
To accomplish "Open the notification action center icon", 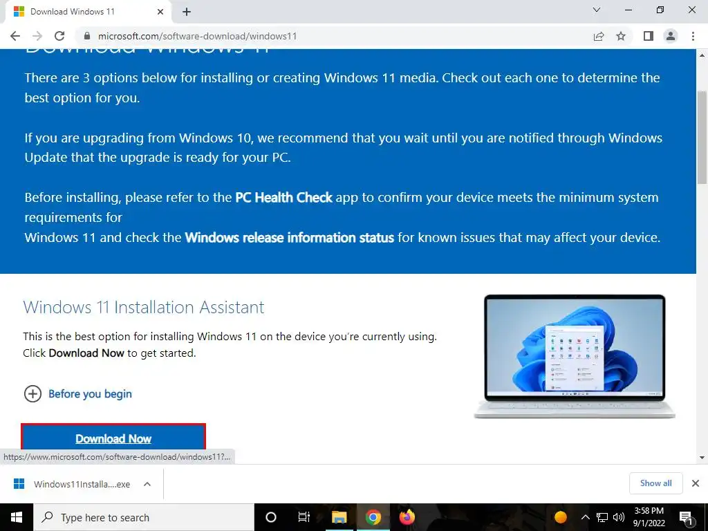I will point(686,517).
